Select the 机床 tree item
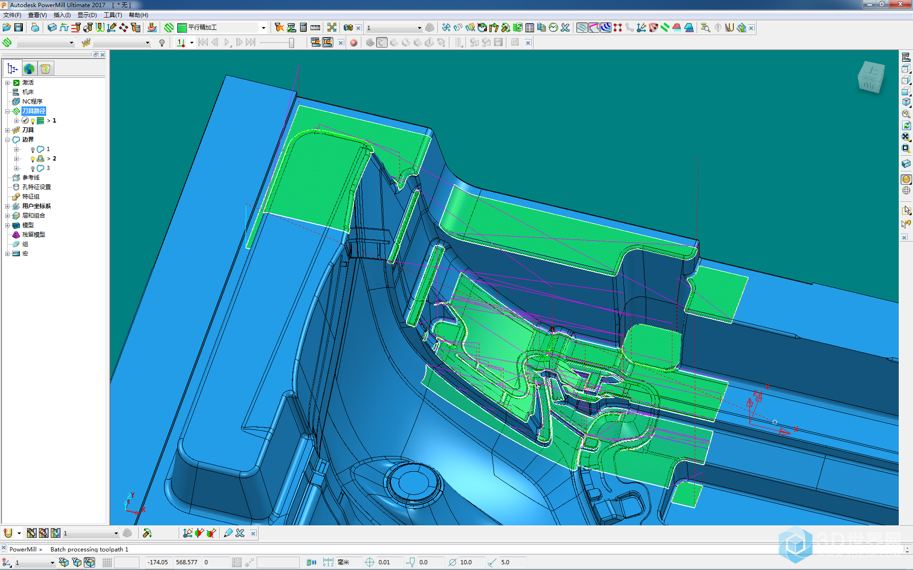This screenshot has width=913, height=570. point(28,92)
